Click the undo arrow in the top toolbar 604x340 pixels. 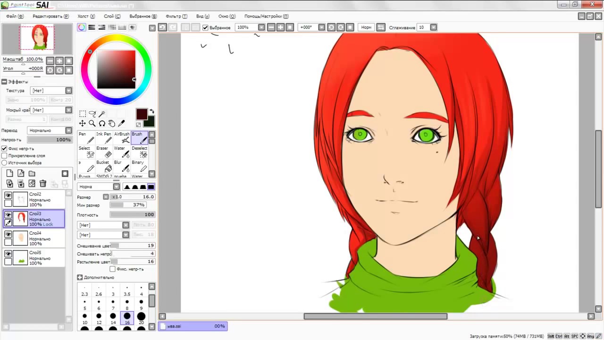click(162, 27)
